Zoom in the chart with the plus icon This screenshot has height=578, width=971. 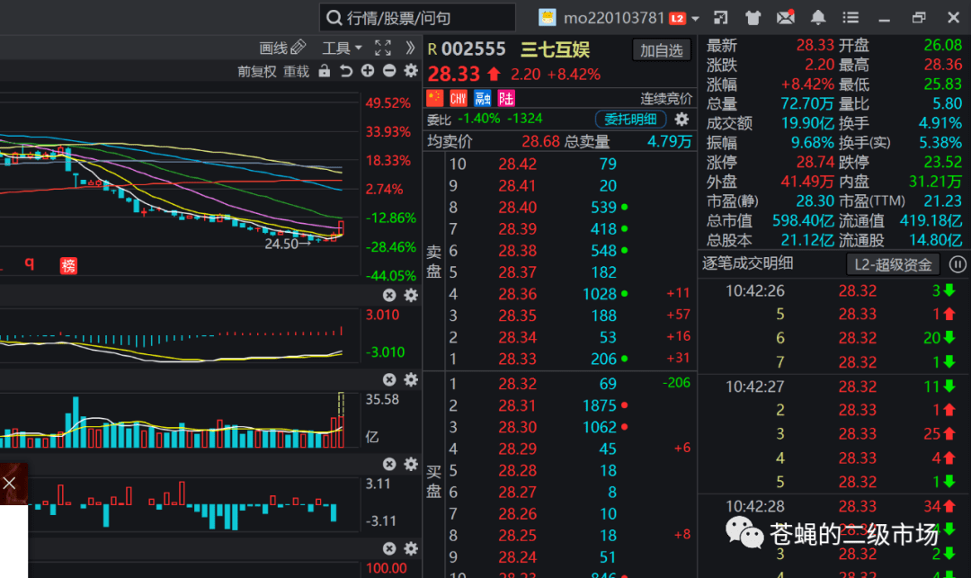368,70
